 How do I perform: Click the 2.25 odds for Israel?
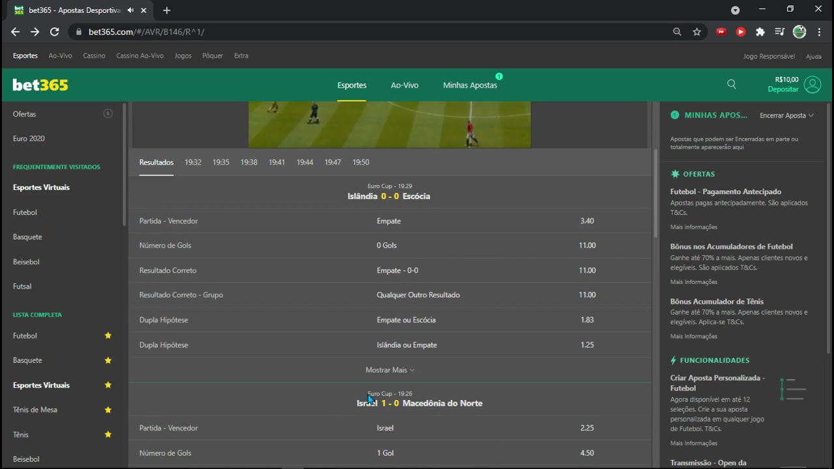coord(587,428)
